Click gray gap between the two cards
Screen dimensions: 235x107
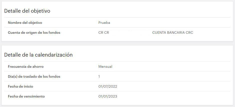[x=117, y=43]
